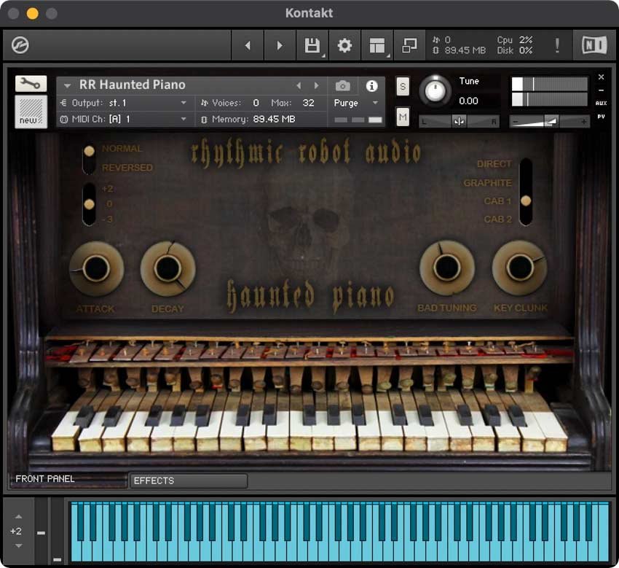Click the Native Instruments NI logo
Image resolution: width=619 pixels, height=568 pixels.
pyautogui.click(x=594, y=45)
